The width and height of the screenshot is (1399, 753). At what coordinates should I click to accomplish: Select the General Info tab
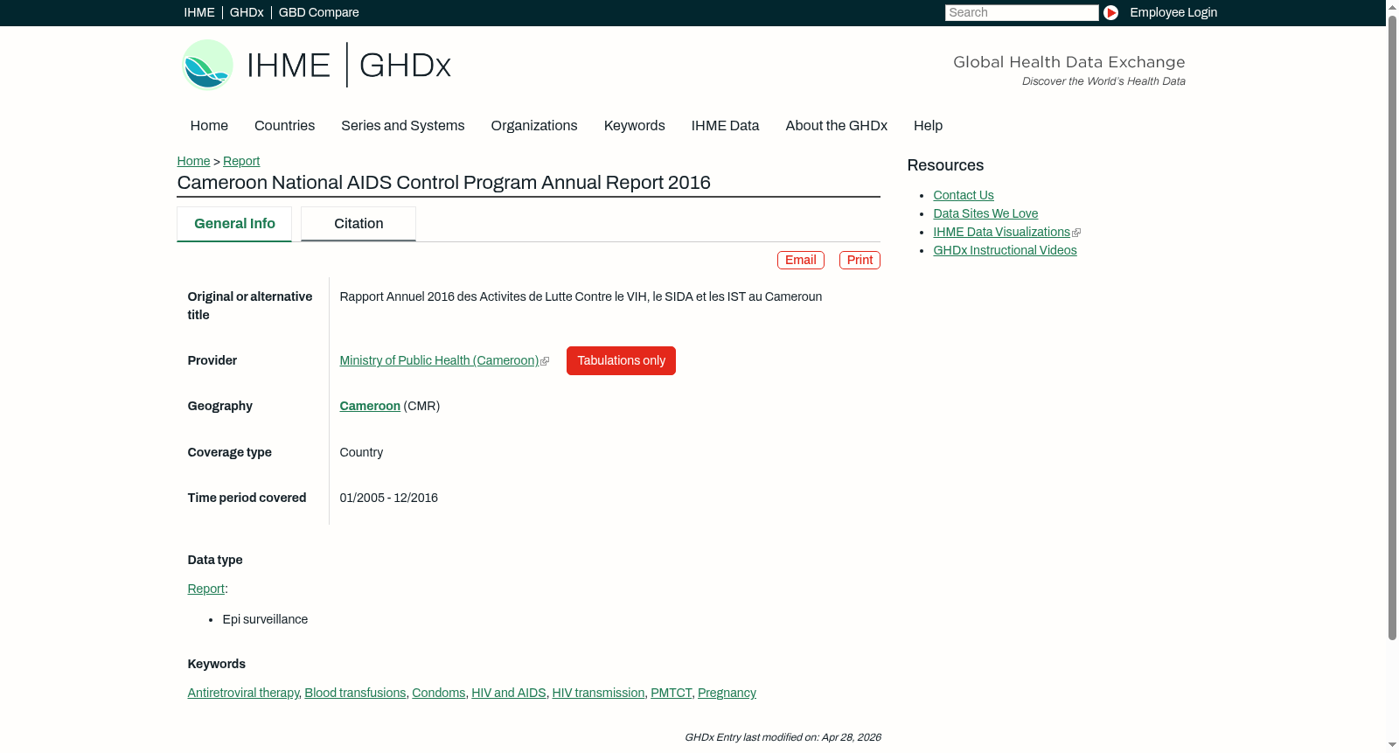pos(234,224)
